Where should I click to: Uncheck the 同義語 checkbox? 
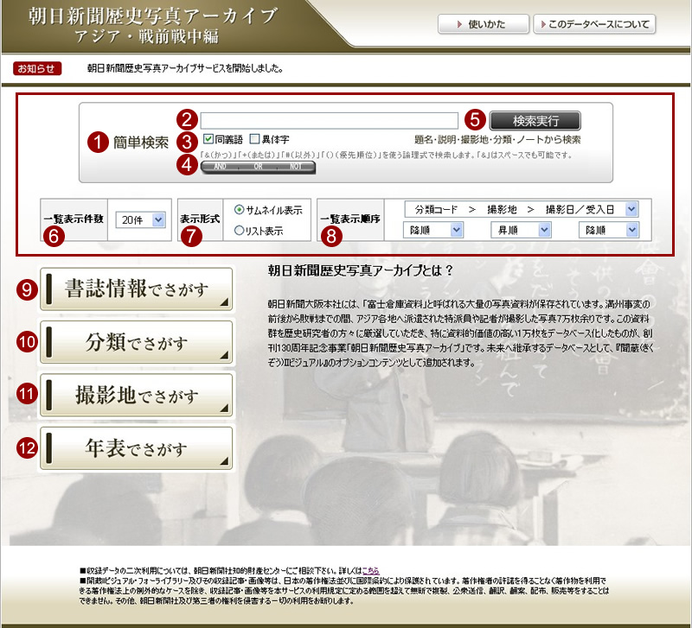[208, 139]
